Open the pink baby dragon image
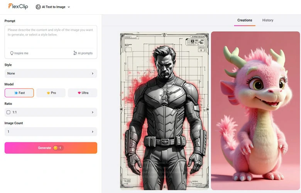The height and width of the screenshot is (193, 301). click(255, 111)
